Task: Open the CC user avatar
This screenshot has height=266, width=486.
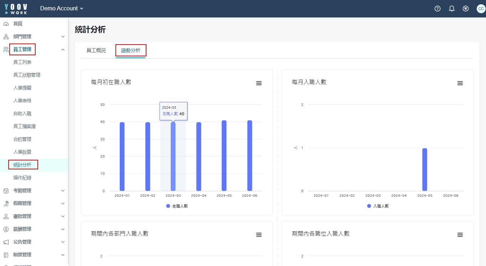Action: 481,9
